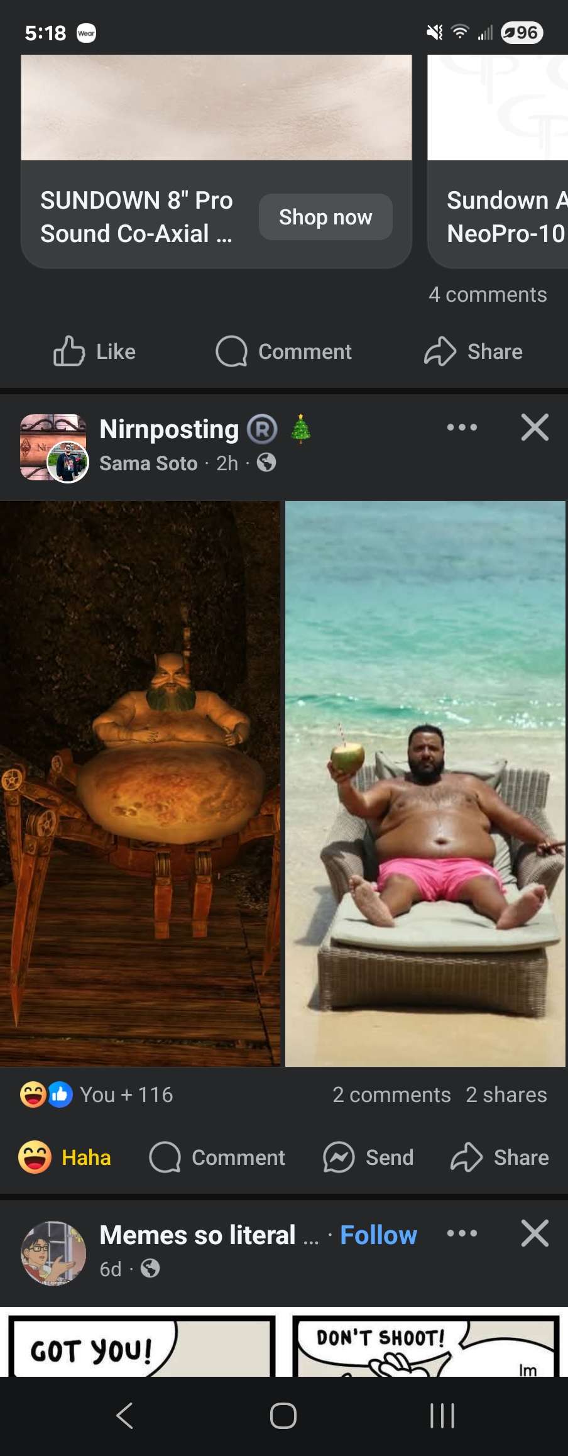Screen dimensions: 568x1456
Task: Open 2 comments on the Nirnposting post
Action: [x=391, y=1095]
